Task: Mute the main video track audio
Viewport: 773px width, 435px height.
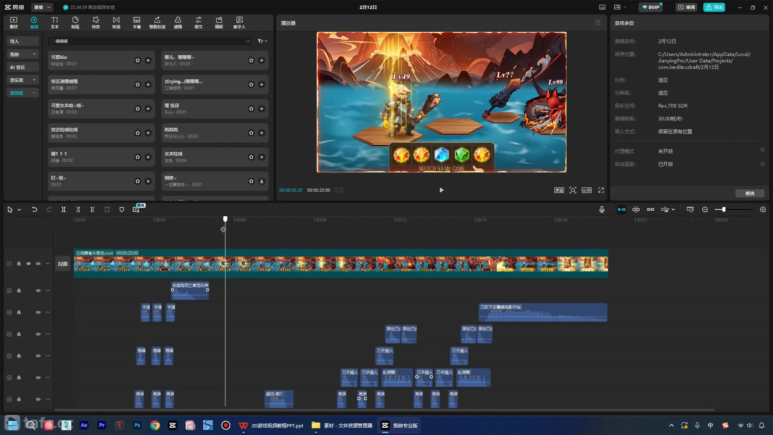Action: click(x=38, y=264)
